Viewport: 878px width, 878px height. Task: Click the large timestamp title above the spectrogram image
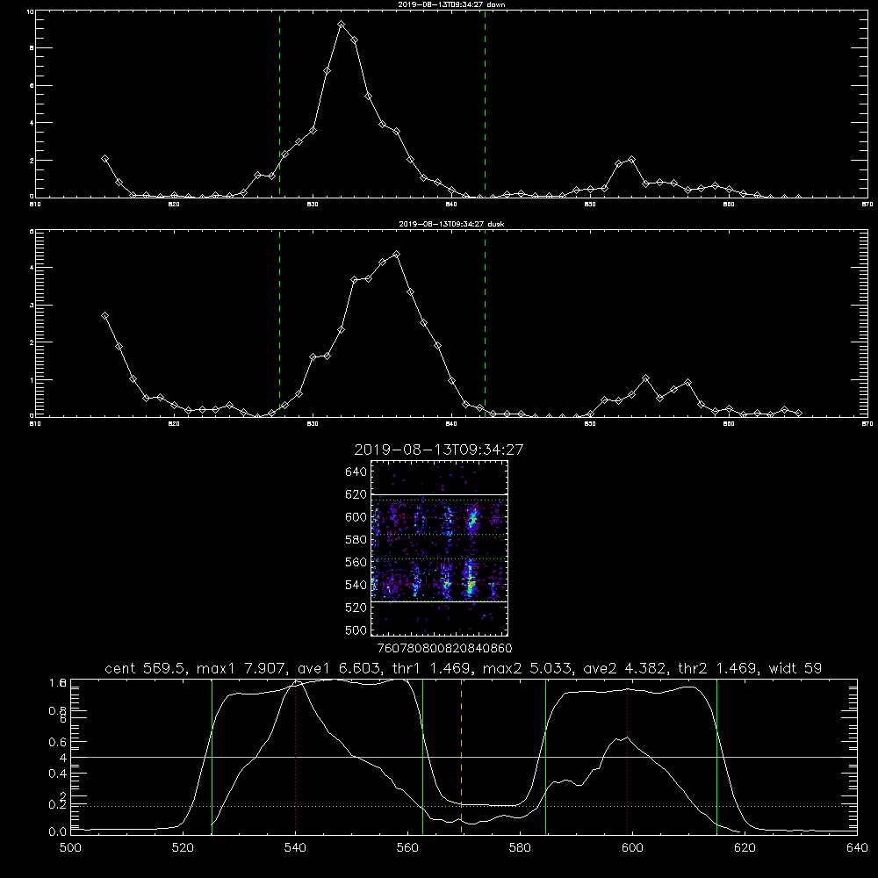(439, 450)
